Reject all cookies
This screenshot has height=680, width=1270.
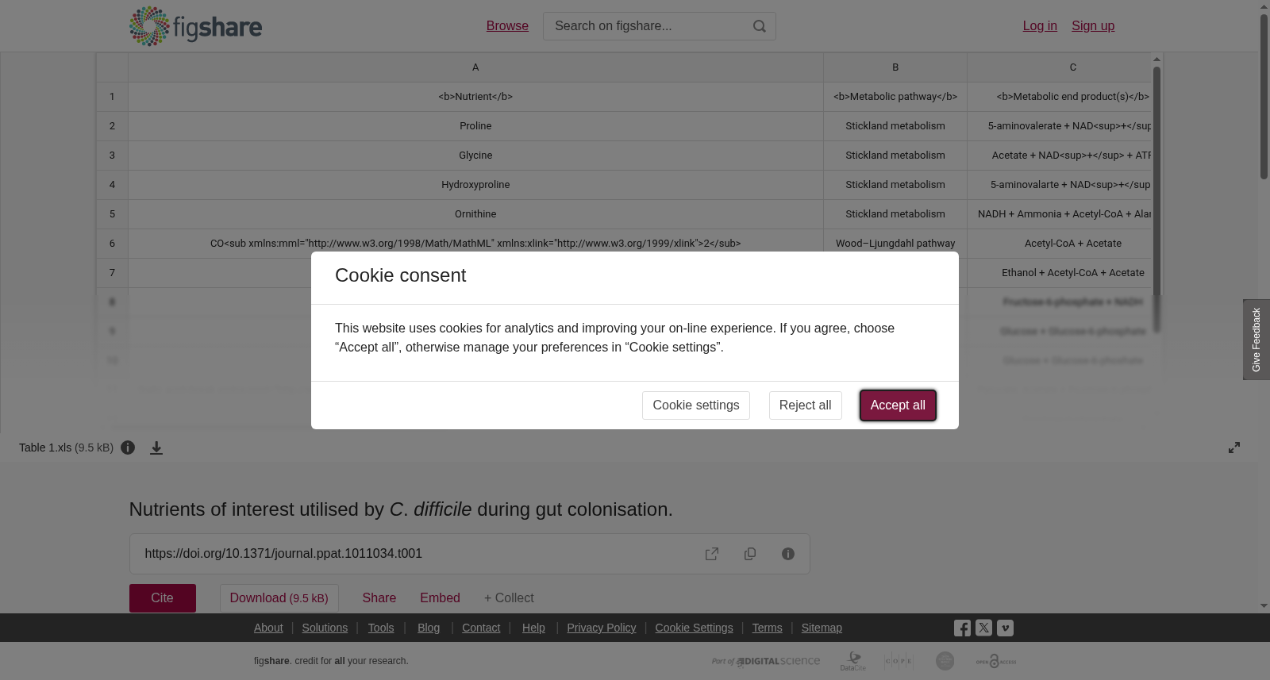click(x=805, y=405)
